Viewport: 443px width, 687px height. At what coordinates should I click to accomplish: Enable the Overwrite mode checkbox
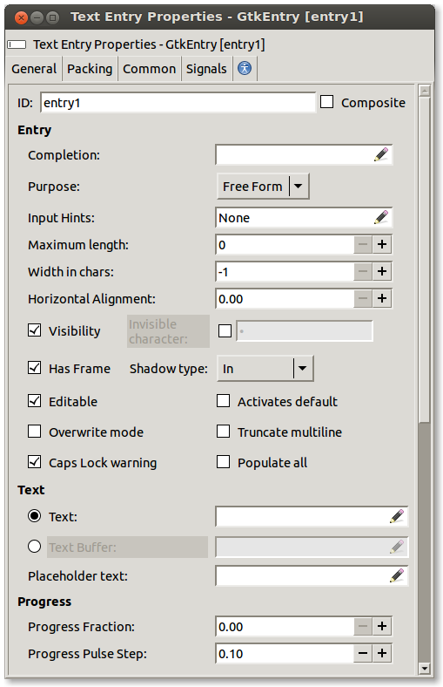tap(35, 432)
